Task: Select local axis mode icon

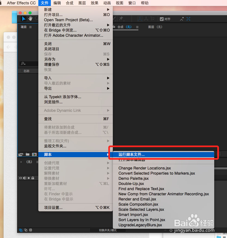Action: tap(140, 19)
